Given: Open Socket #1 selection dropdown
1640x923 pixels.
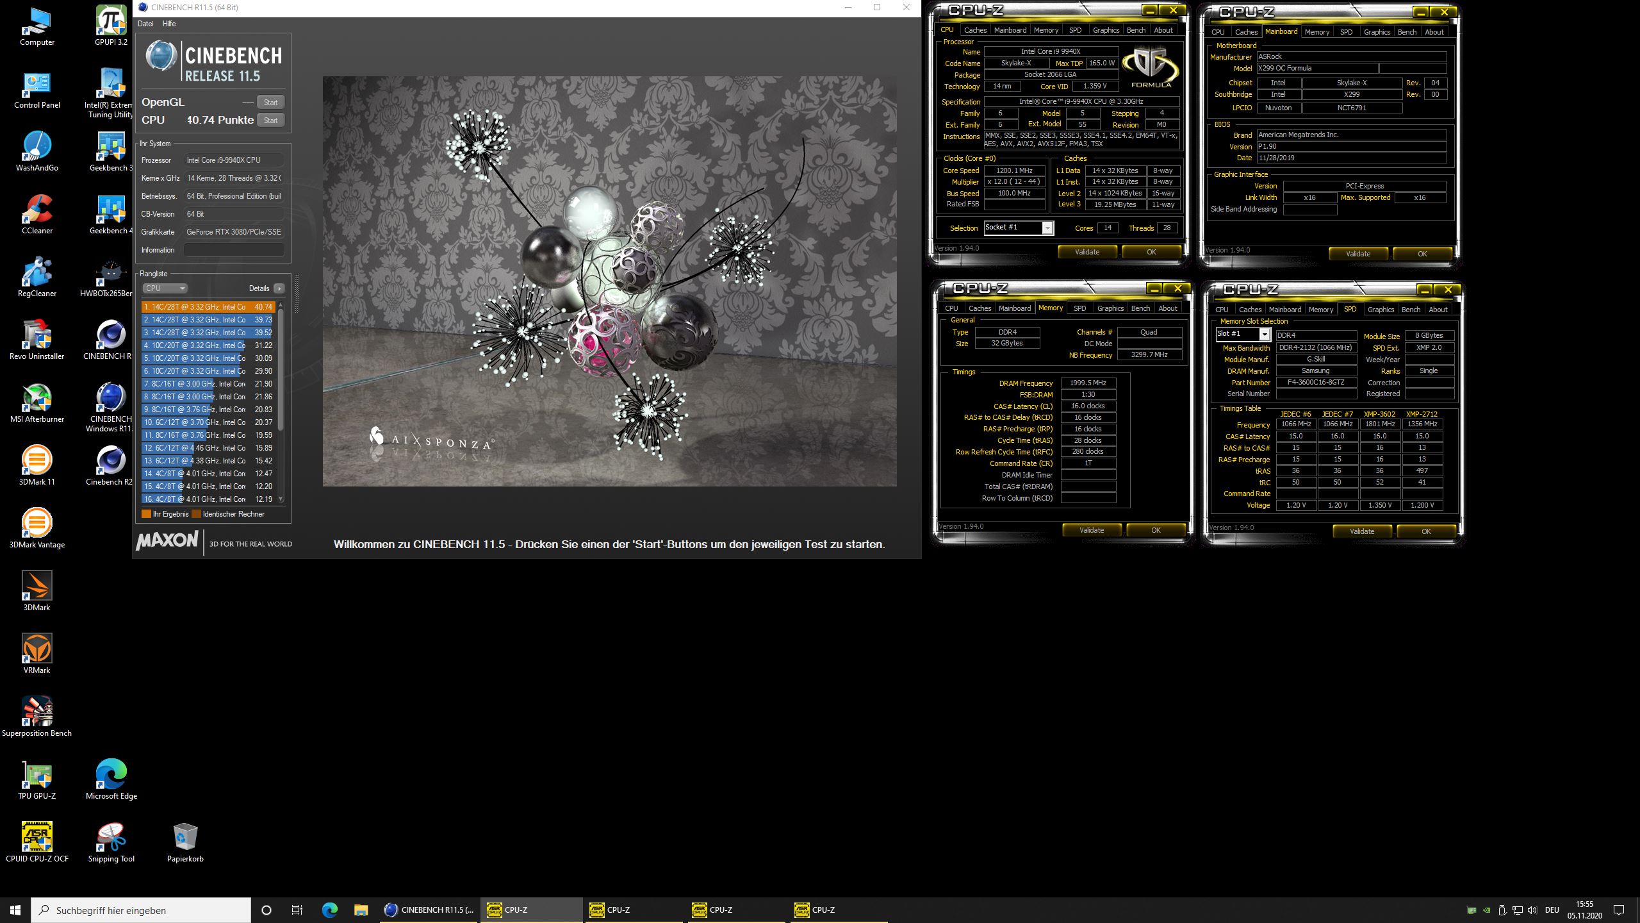Looking at the screenshot, I should [x=1019, y=228].
